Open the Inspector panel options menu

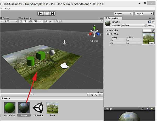(153, 19)
